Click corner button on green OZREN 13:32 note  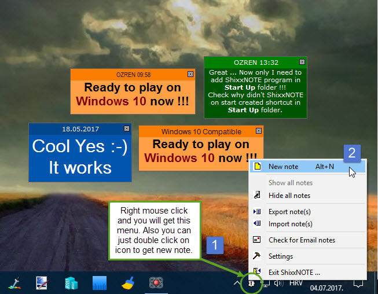click(x=302, y=61)
